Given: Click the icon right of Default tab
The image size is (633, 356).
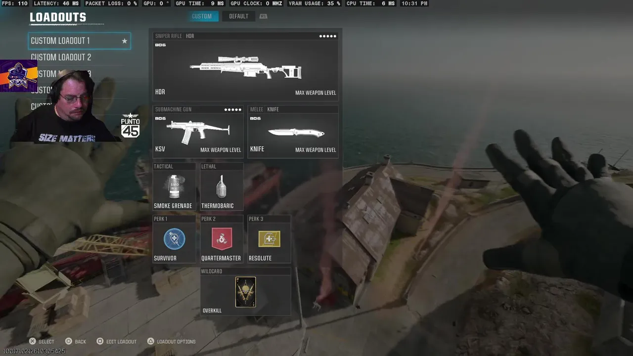Looking at the screenshot, I should coord(263,16).
